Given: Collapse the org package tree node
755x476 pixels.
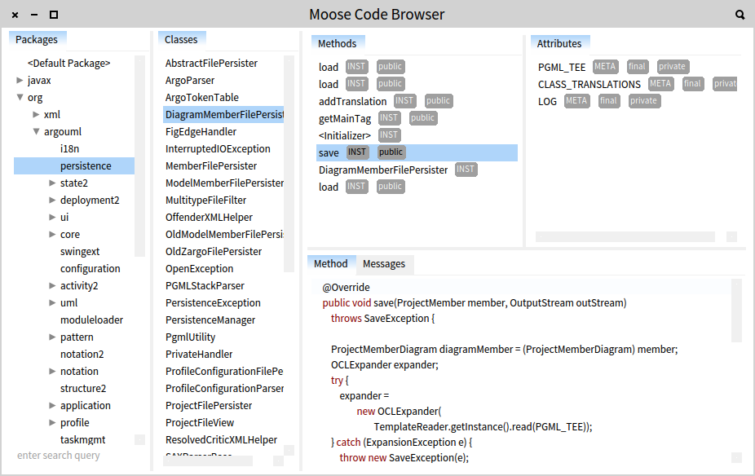Looking at the screenshot, I should [x=20, y=98].
